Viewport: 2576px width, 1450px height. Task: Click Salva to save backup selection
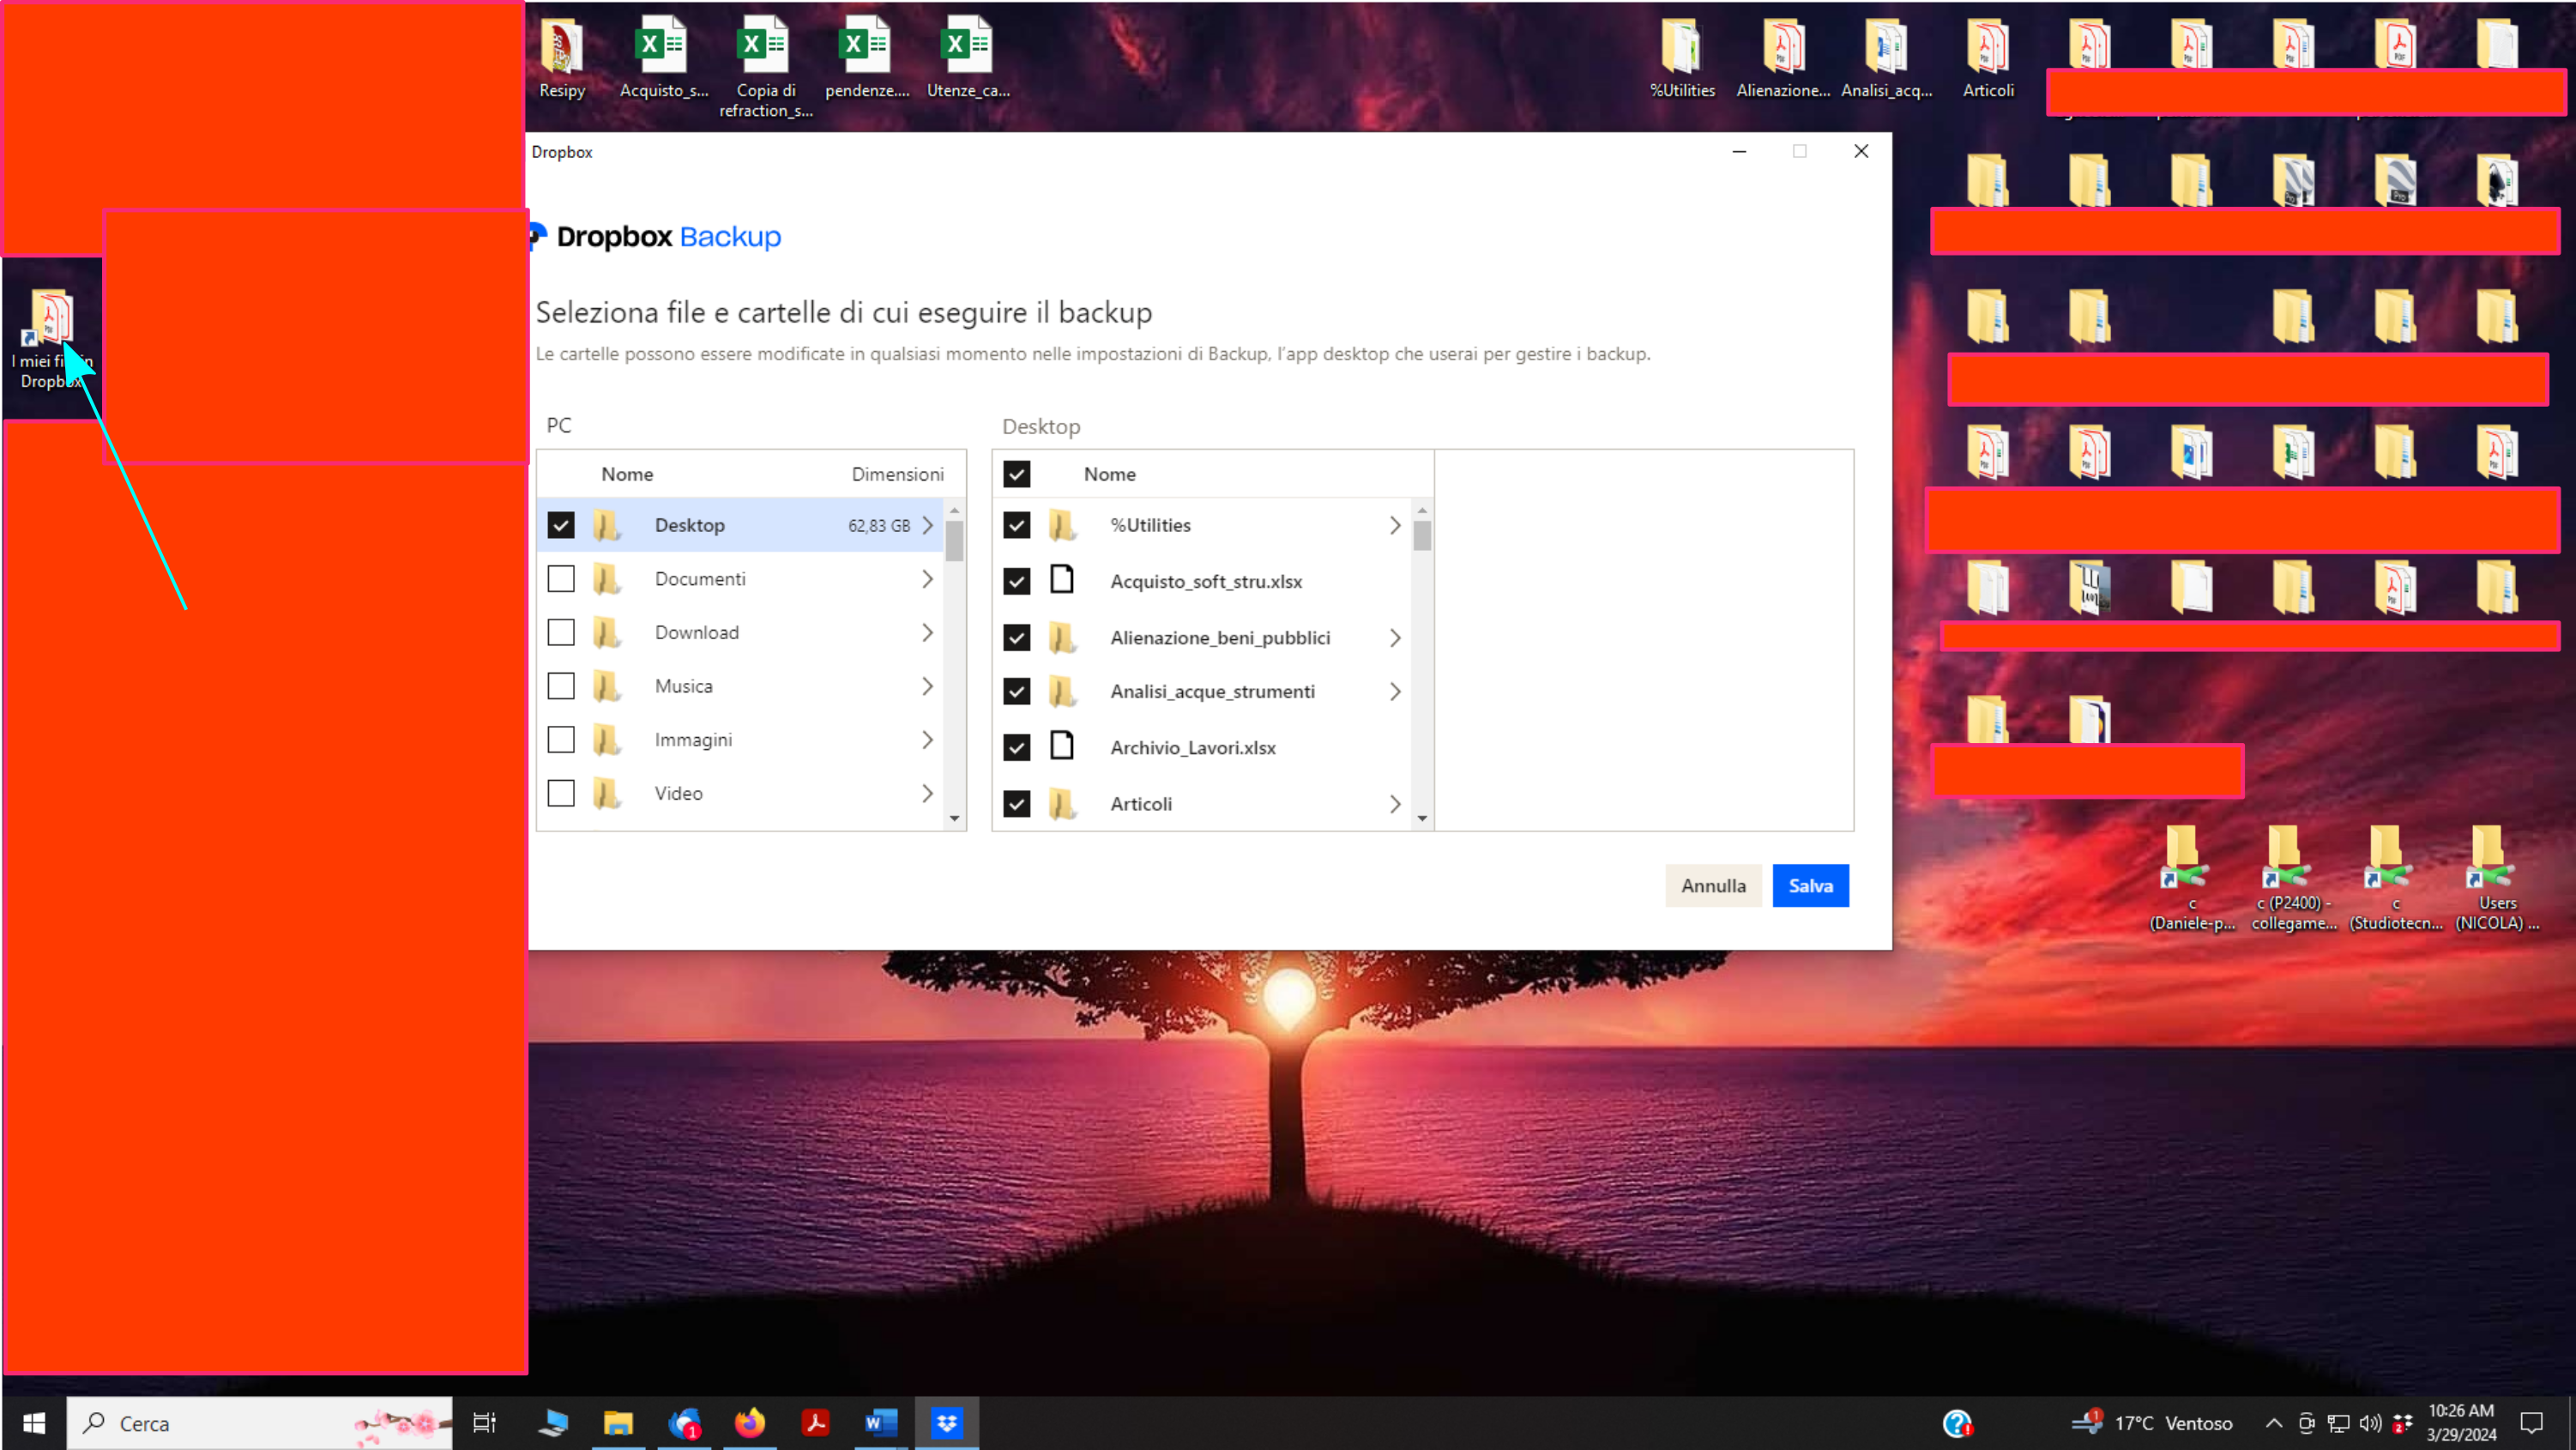[1810, 885]
